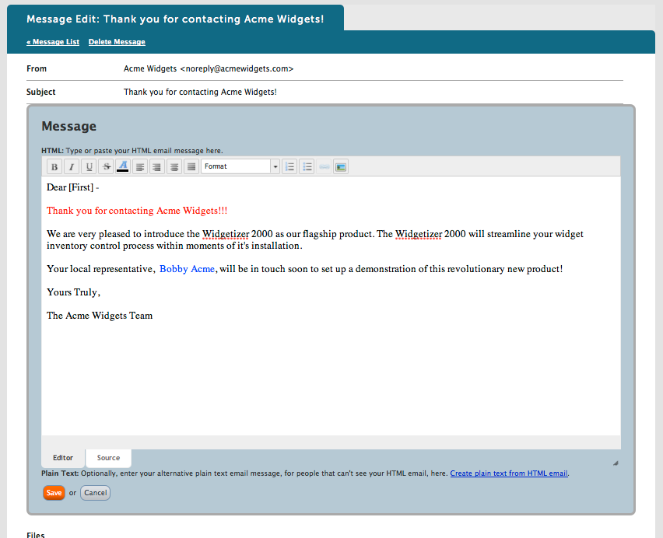This screenshot has width=663, height=538.
Task: Toggle bold formatting in editor toolbar
Action: [x=54, y=167]
